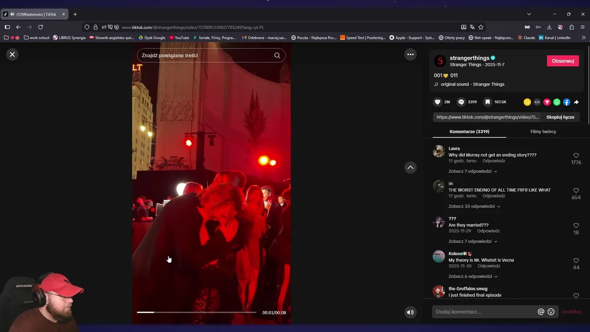Image resolution: width=590 pixels, height=332 pixels.
Task: Click the video progress bar
Action: [x=196, y=312]
